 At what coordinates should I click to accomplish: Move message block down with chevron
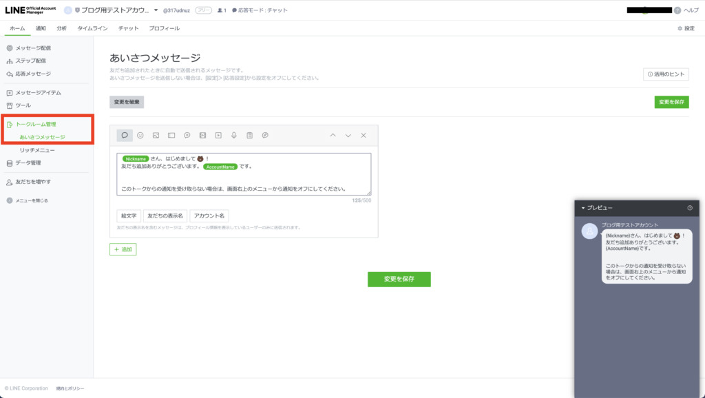pos(348,136)
